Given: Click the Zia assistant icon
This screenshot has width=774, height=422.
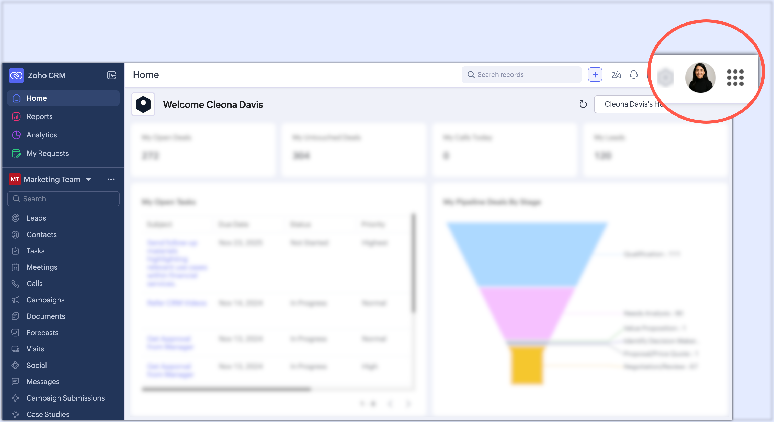Looking at the screenshot, I should click(616, 75).
